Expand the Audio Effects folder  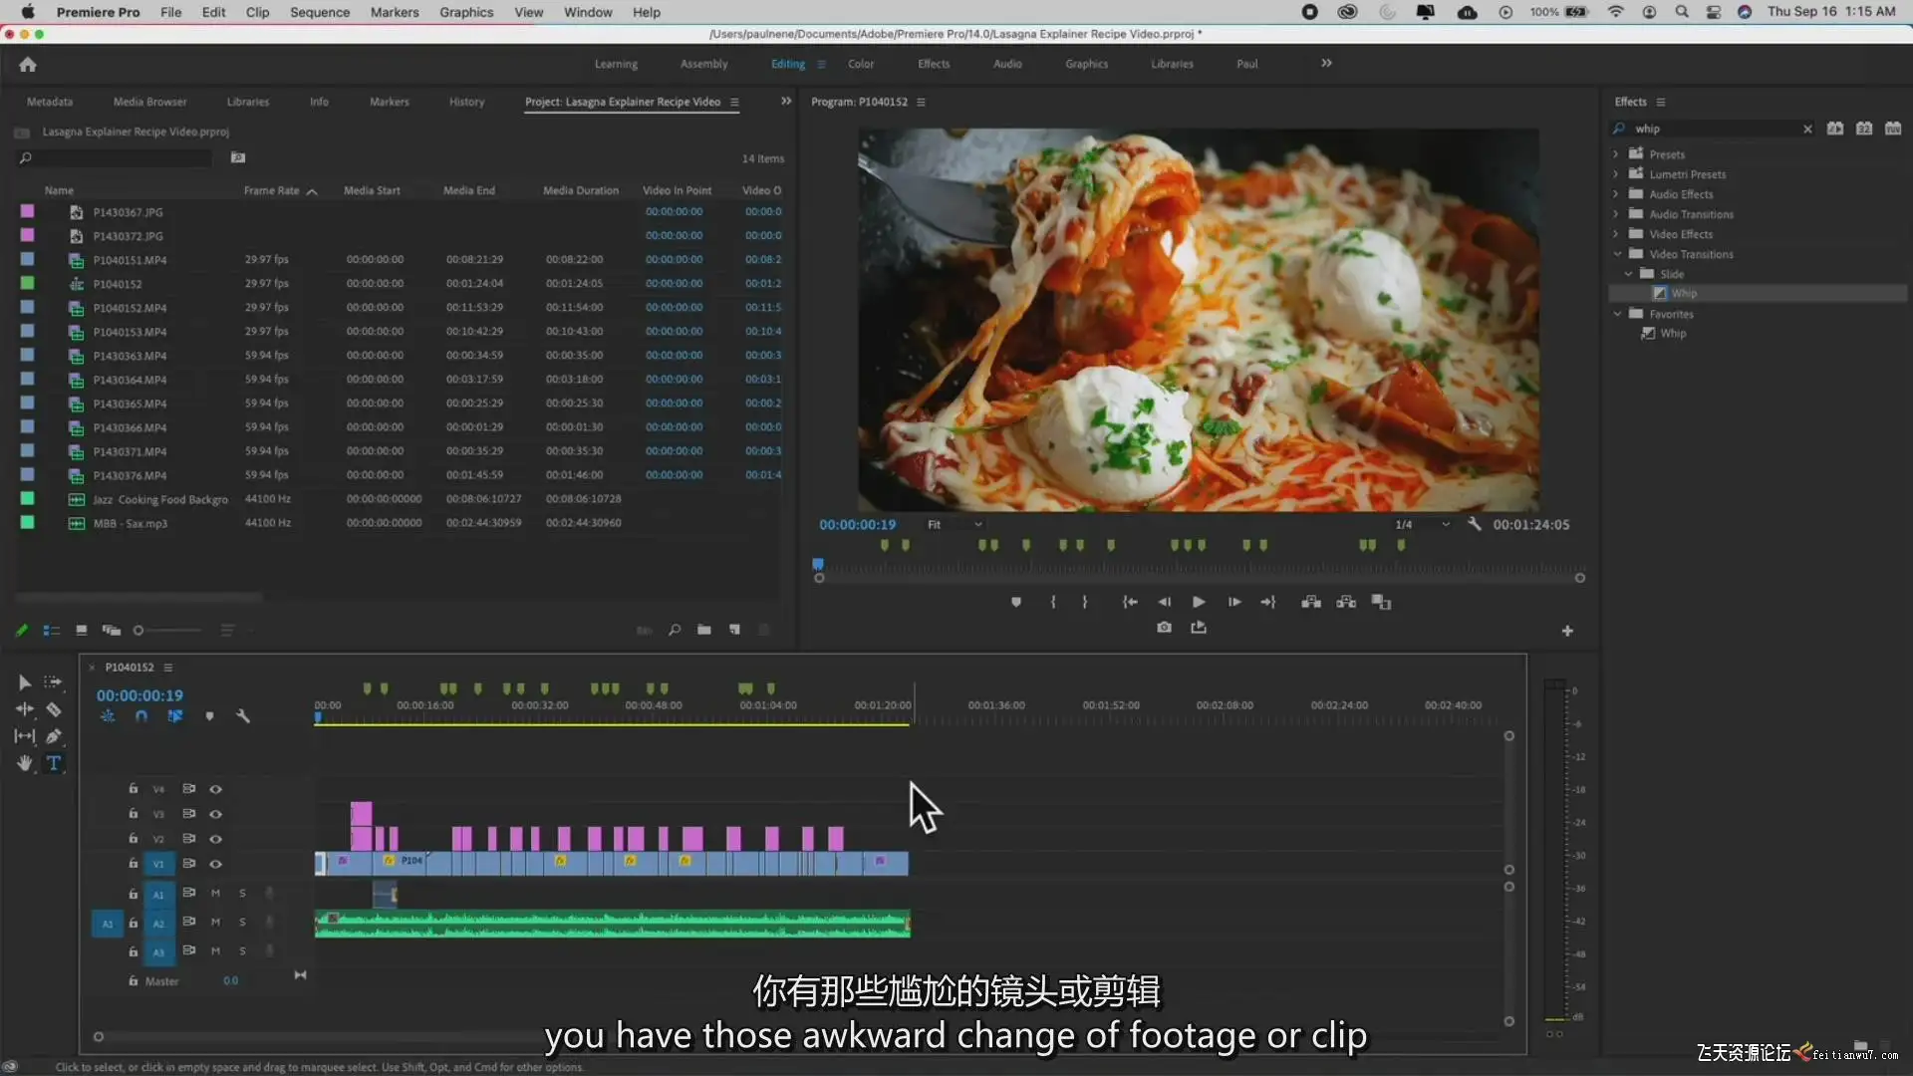click(1616, 194)
